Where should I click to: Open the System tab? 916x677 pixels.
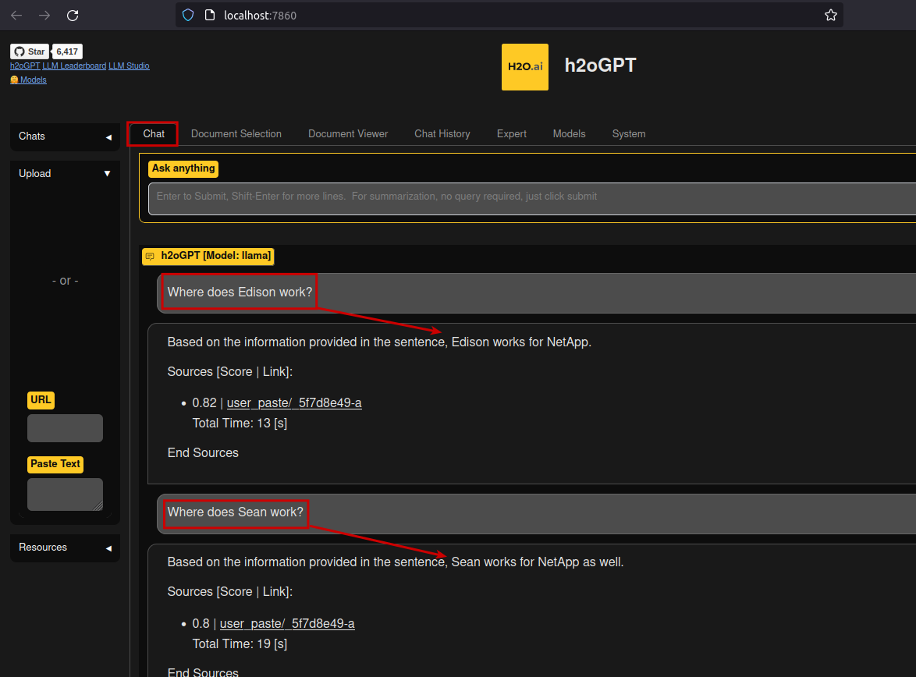(x=629, y=134)
